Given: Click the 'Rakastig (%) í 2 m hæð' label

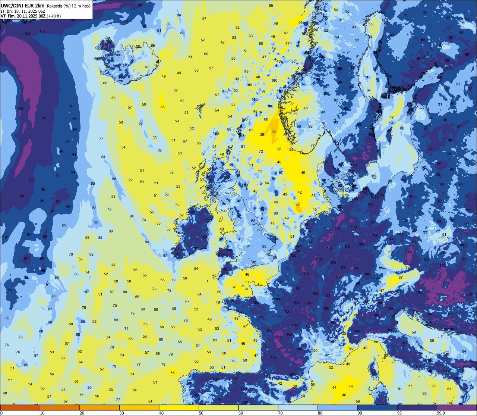Looking at the screenshot, I should [x=69, y=6].
